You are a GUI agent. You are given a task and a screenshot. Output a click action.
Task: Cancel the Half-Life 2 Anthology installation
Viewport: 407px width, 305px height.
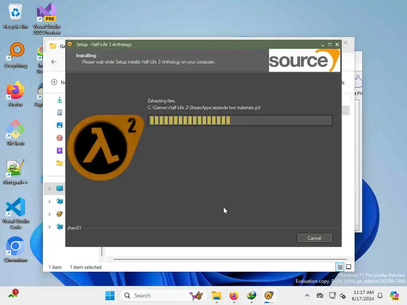coord(314,238)
